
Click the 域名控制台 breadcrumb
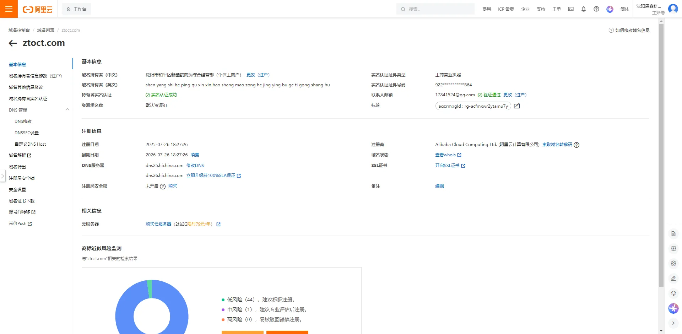pos(19,30)
